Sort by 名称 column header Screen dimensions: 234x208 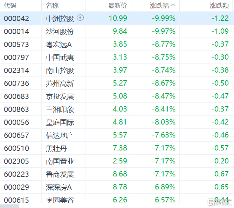(52, 6)
